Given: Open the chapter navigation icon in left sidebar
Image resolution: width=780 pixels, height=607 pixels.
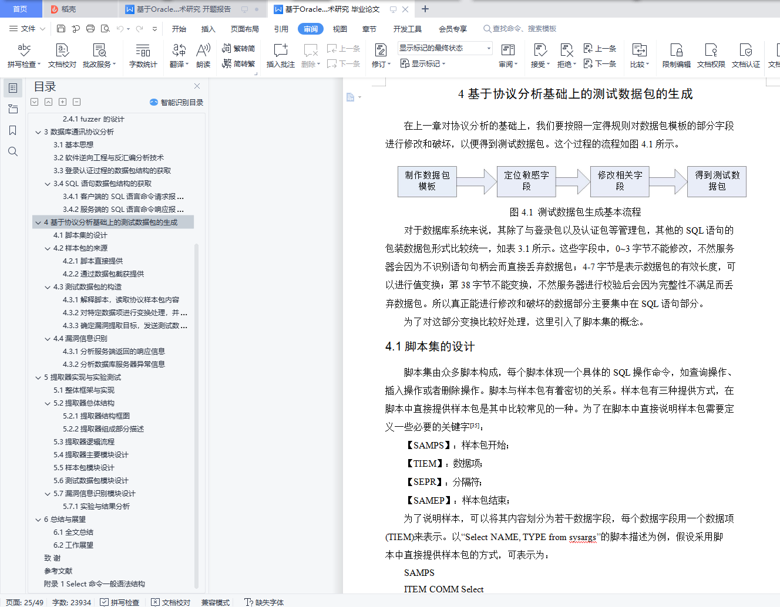Looking at the screenshot, I should click(13, 109).
